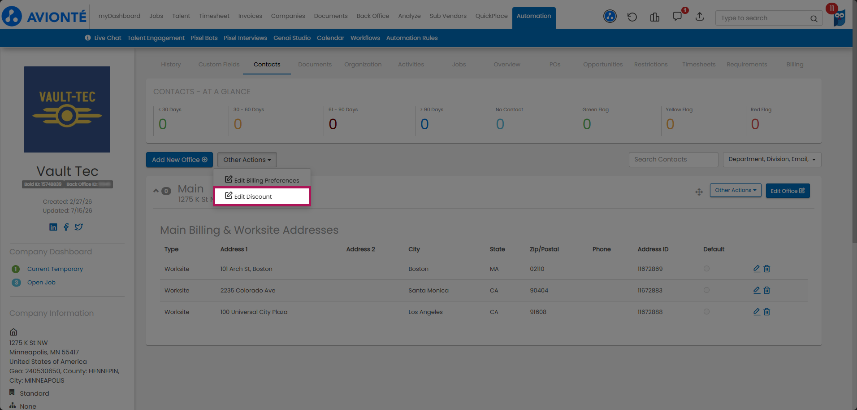
Task: Open the Restrictions tab
Action: pos(651,64)
